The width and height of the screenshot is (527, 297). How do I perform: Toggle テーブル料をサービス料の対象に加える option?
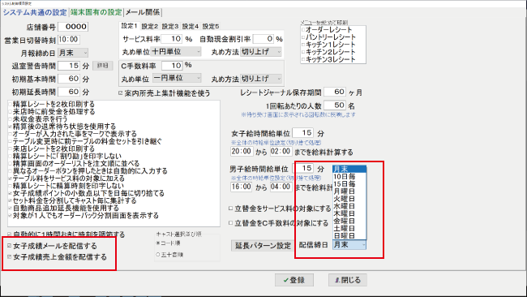[x=11, y=179]
